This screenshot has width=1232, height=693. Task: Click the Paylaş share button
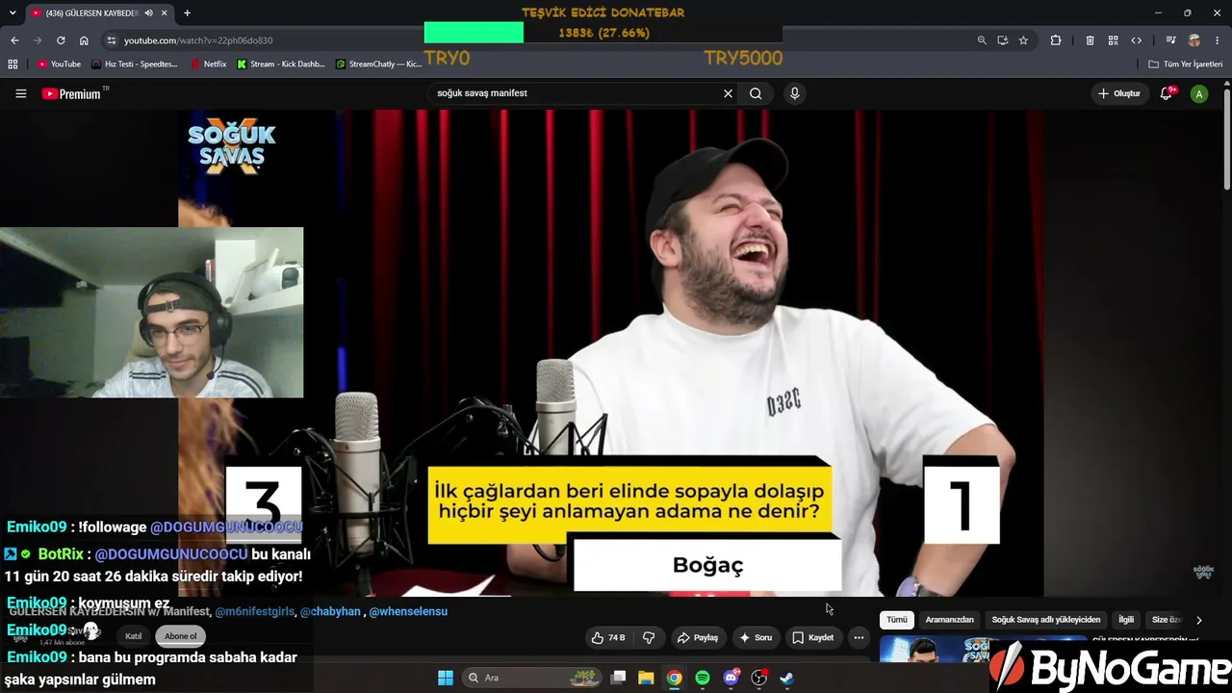tap(698, 637)
